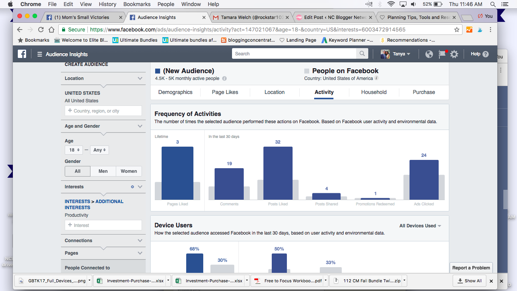Image resolution: width=517 pixels, height=291 pixels.
Task: Open Chrome History menu
Action: click(x=107, y=4)
